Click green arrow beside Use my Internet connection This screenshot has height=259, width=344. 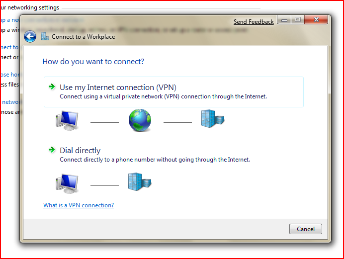click(52, 87)
